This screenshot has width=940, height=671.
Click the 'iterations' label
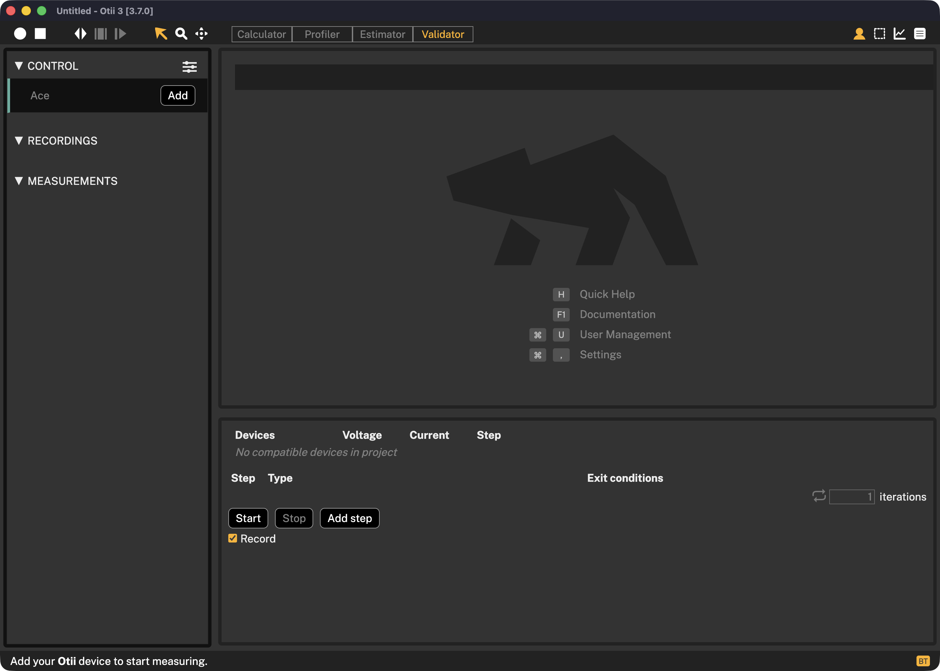[x=903, y=497]
